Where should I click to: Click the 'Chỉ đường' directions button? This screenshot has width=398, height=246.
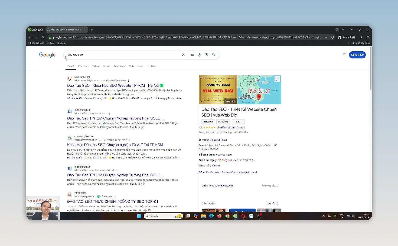(x=223, y=122)
